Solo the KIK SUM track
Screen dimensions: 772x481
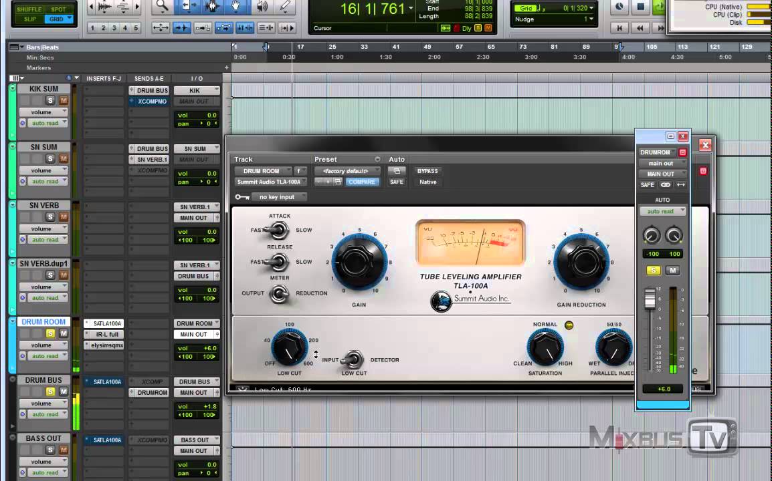pyautogui.click(x=50, y=100)
